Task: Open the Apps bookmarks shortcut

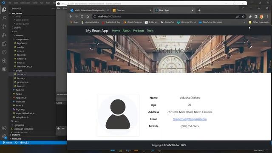Action: pos(74,22)
